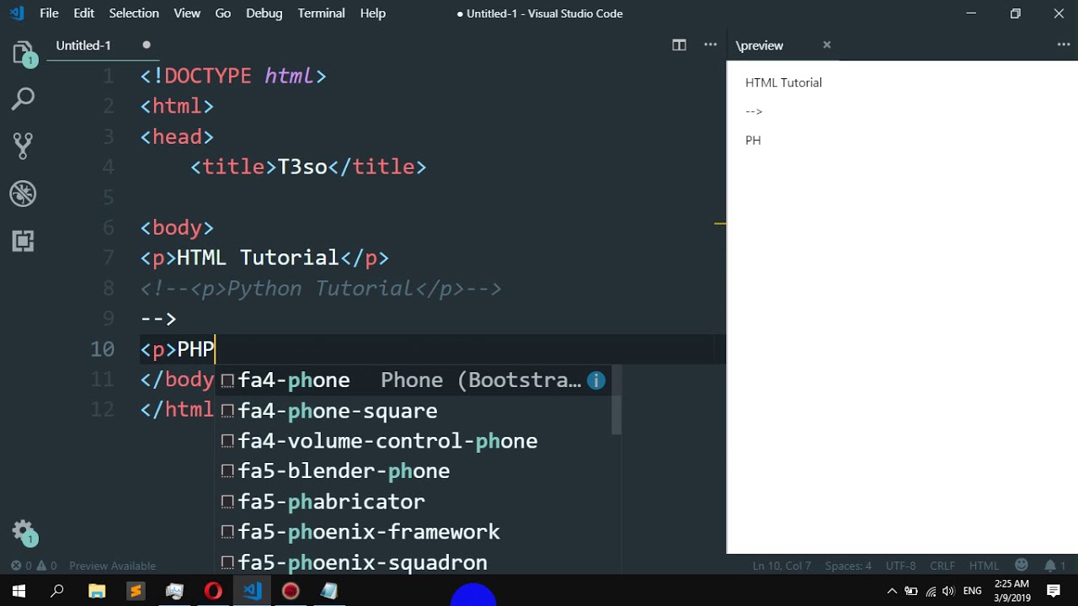This screenshot has height=606, width=1078.
Task: Open the Terminal menu
Action: click(x=322, y=13)
